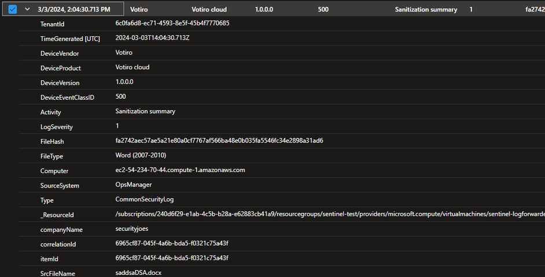545x277 pixels.
Task: Click the truncated hash cell fa2742 in header row
Action: tap(535, 10)
